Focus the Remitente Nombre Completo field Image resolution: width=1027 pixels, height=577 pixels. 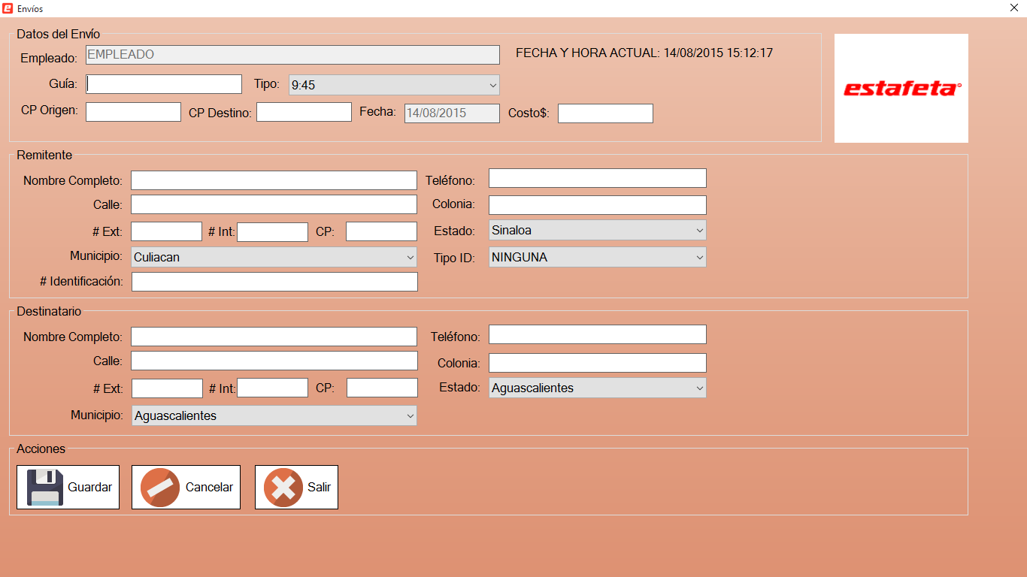(274, 180)
